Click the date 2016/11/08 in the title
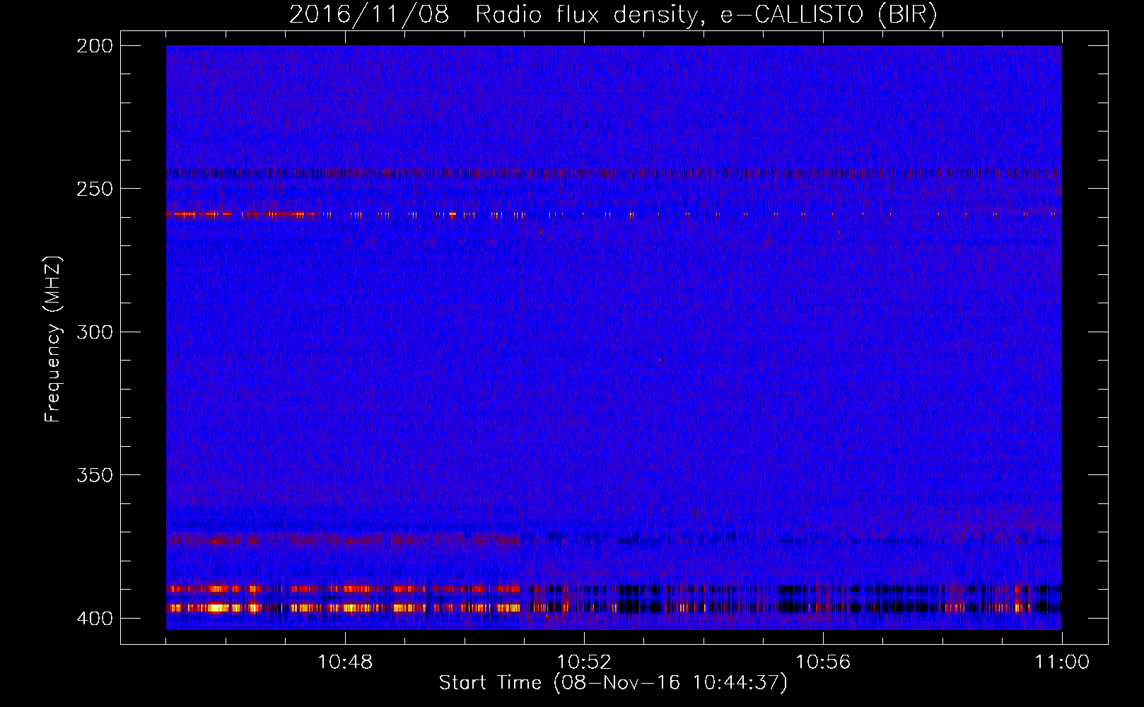The width and height of the screenshot is (1144, 707). 369,15
